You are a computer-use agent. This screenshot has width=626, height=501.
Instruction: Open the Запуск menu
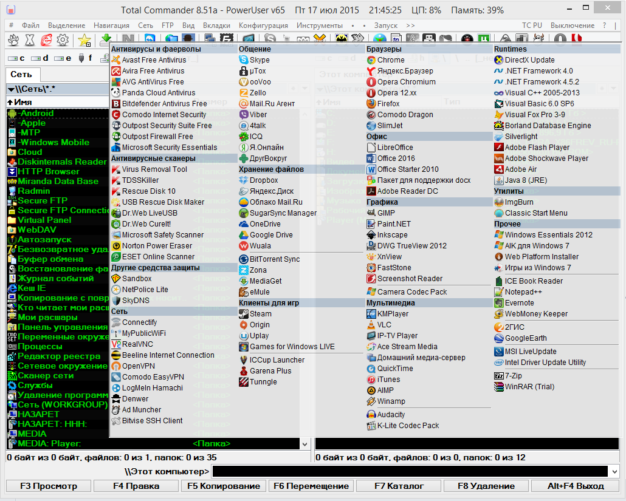click(386, 26)
